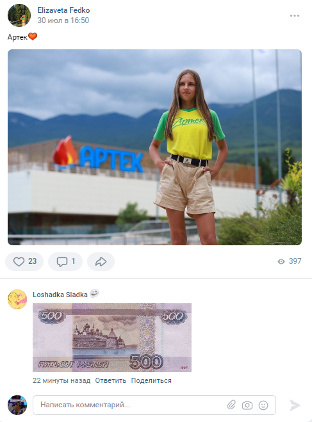This screenshot has width=312, height=422.
Task: Click Поделиться under the comment
Action: (x=151, y=380)
